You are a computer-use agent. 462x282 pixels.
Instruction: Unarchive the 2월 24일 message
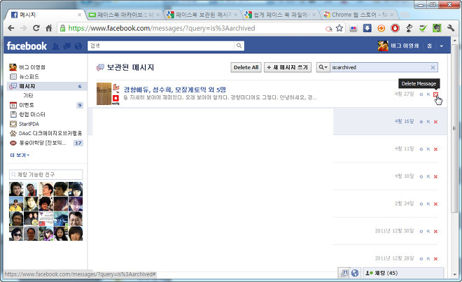428,204
